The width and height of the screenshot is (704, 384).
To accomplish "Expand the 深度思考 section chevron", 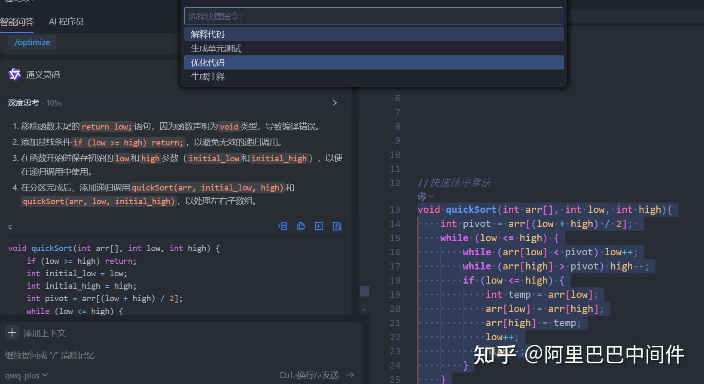I will (335, 103).
